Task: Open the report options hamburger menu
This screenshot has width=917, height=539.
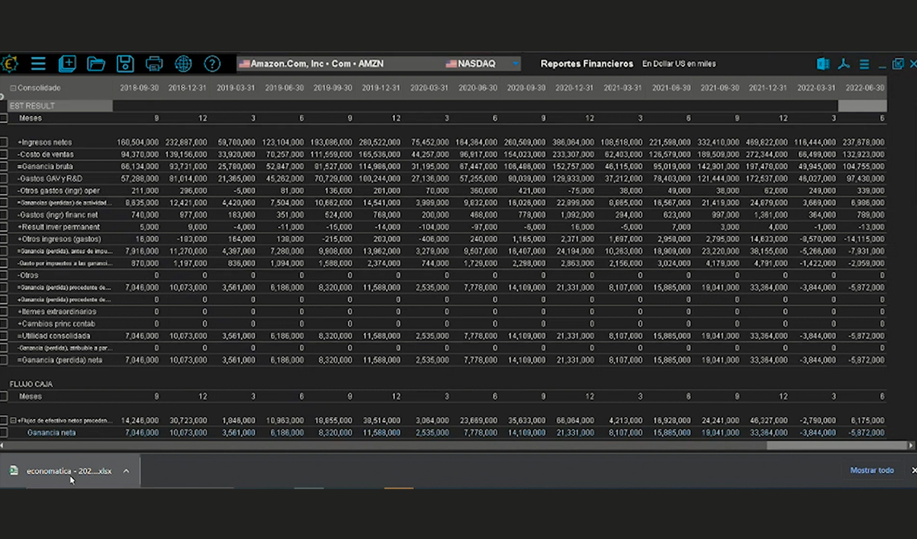Action: [865, 64]
